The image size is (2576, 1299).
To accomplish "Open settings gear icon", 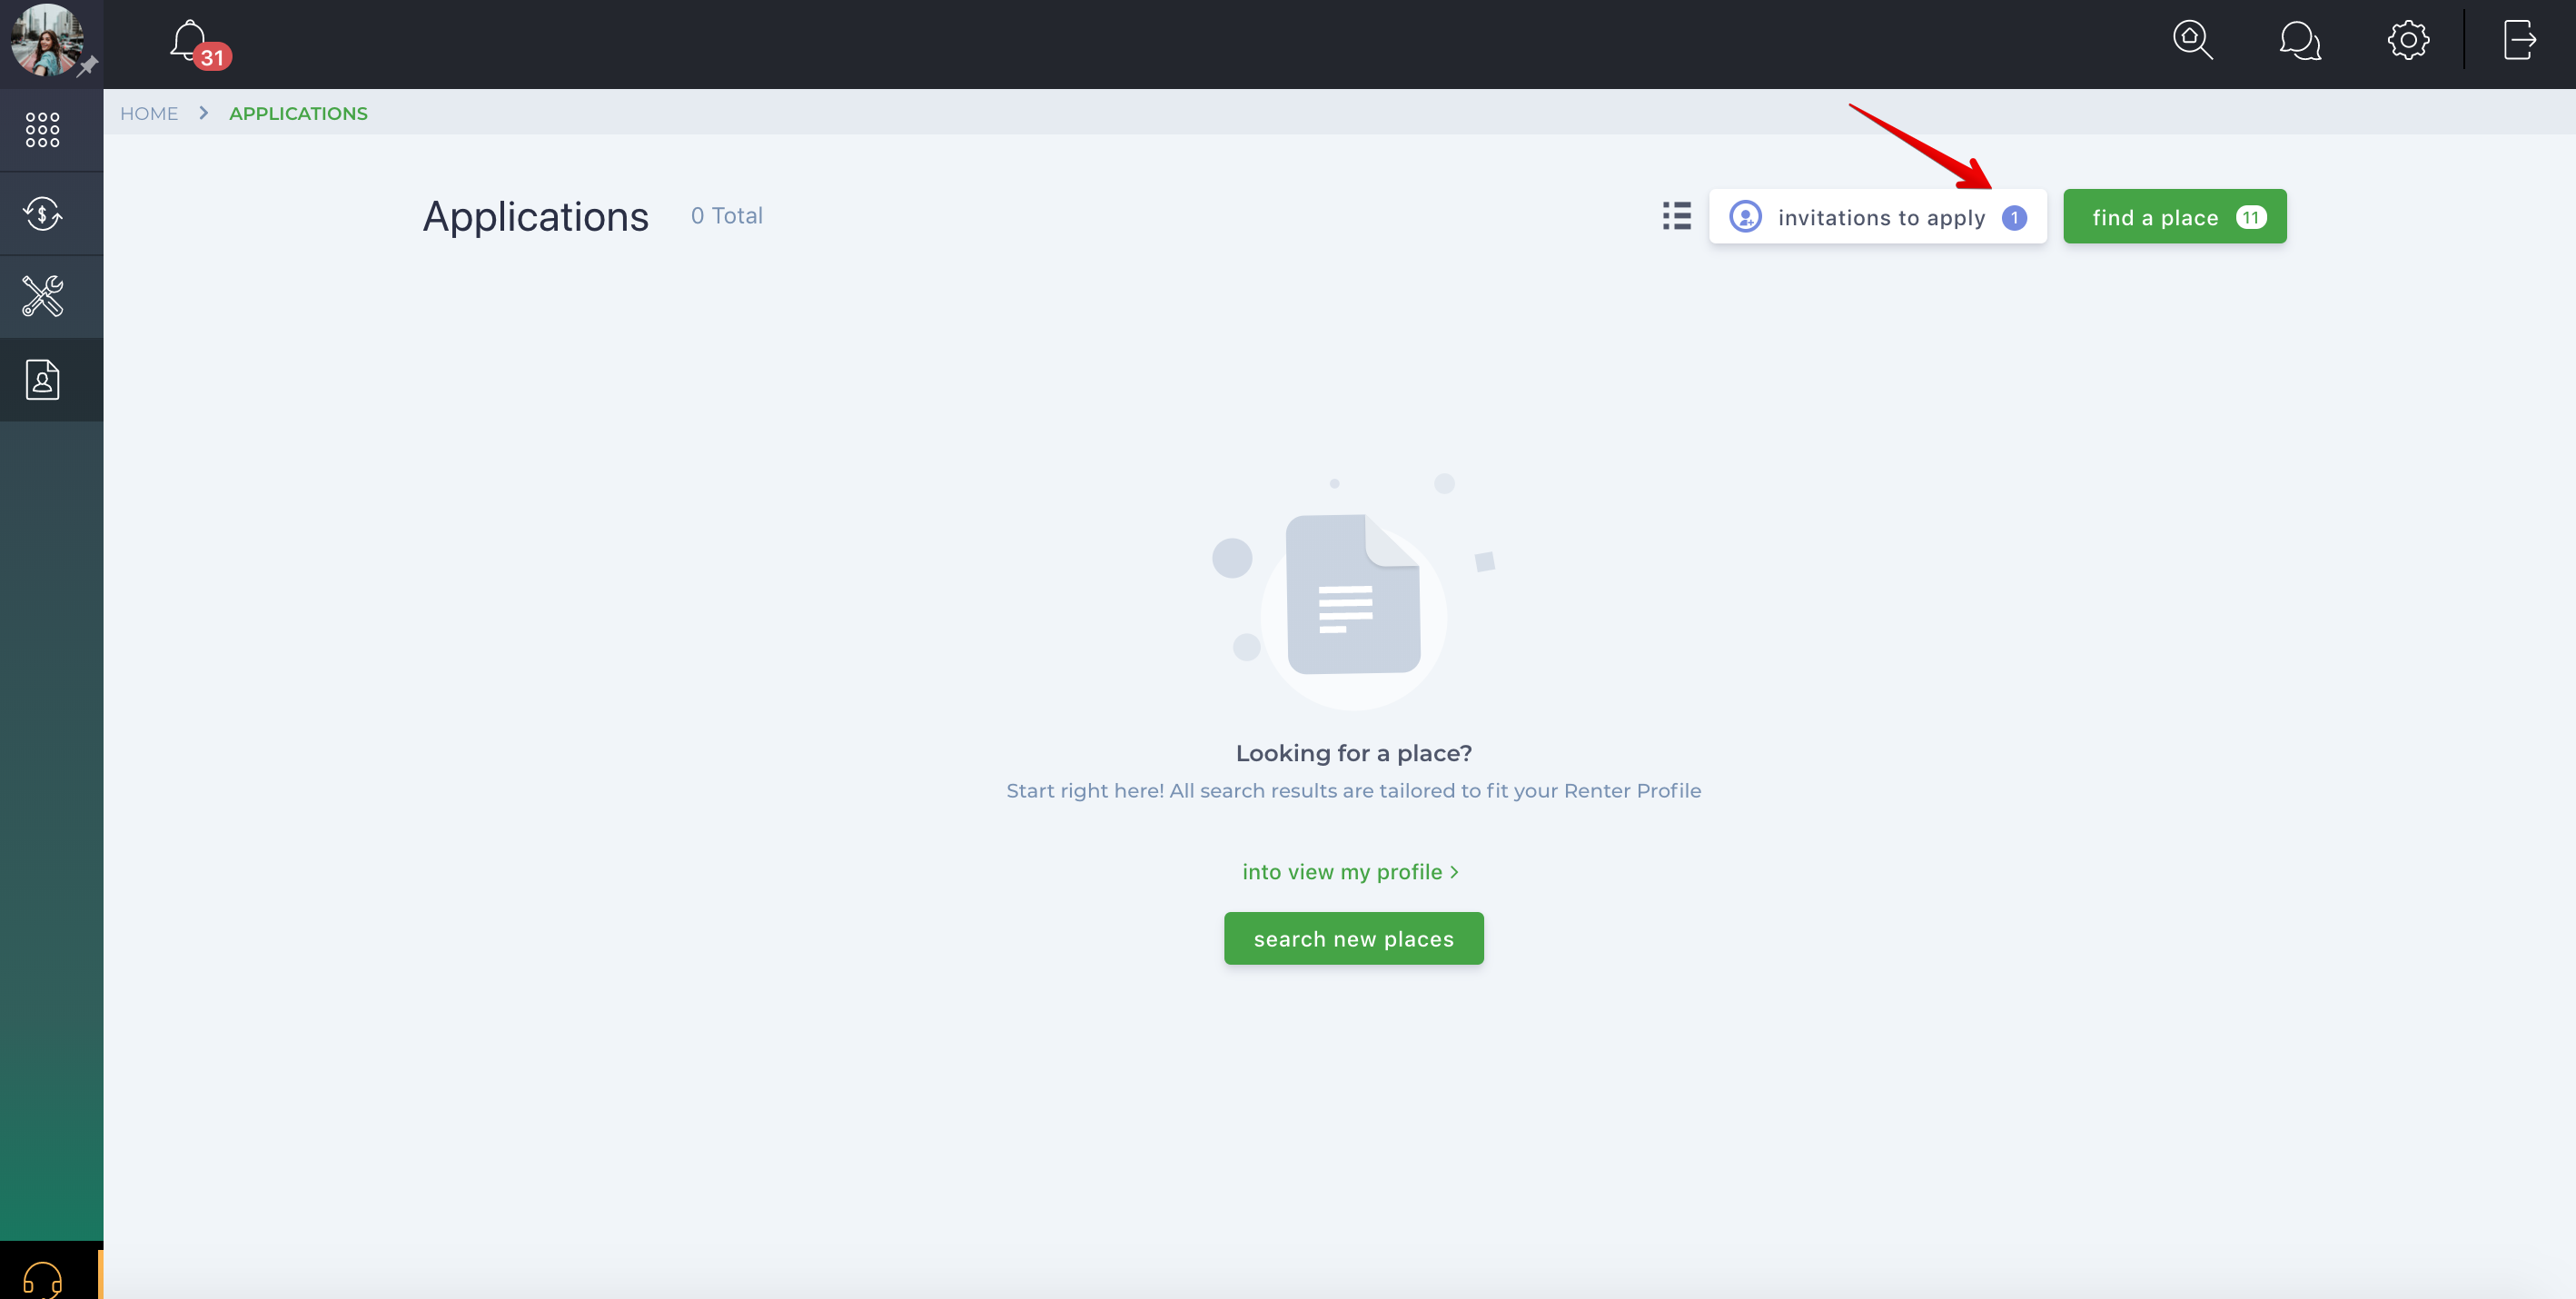I will click(2408, 41).
